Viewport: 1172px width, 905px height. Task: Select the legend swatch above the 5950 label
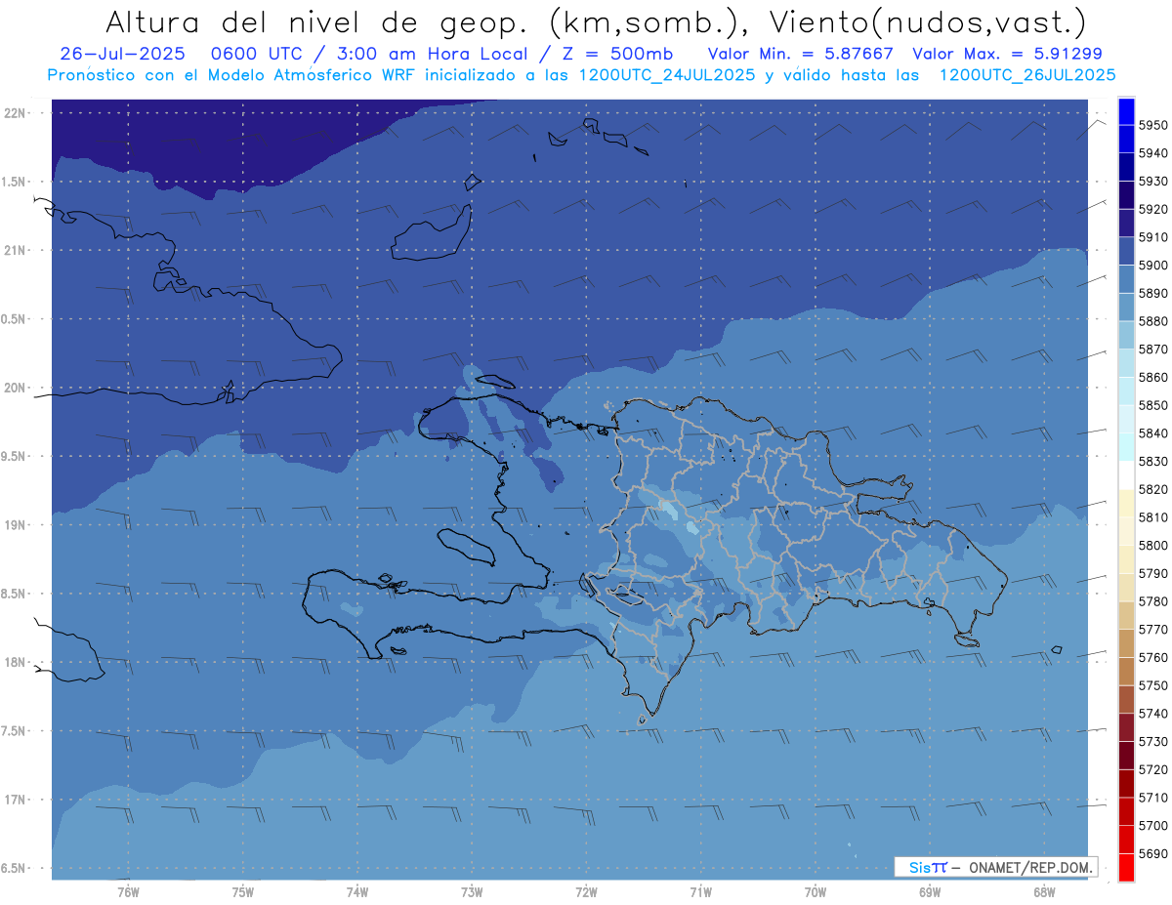tap(1126, 111)
